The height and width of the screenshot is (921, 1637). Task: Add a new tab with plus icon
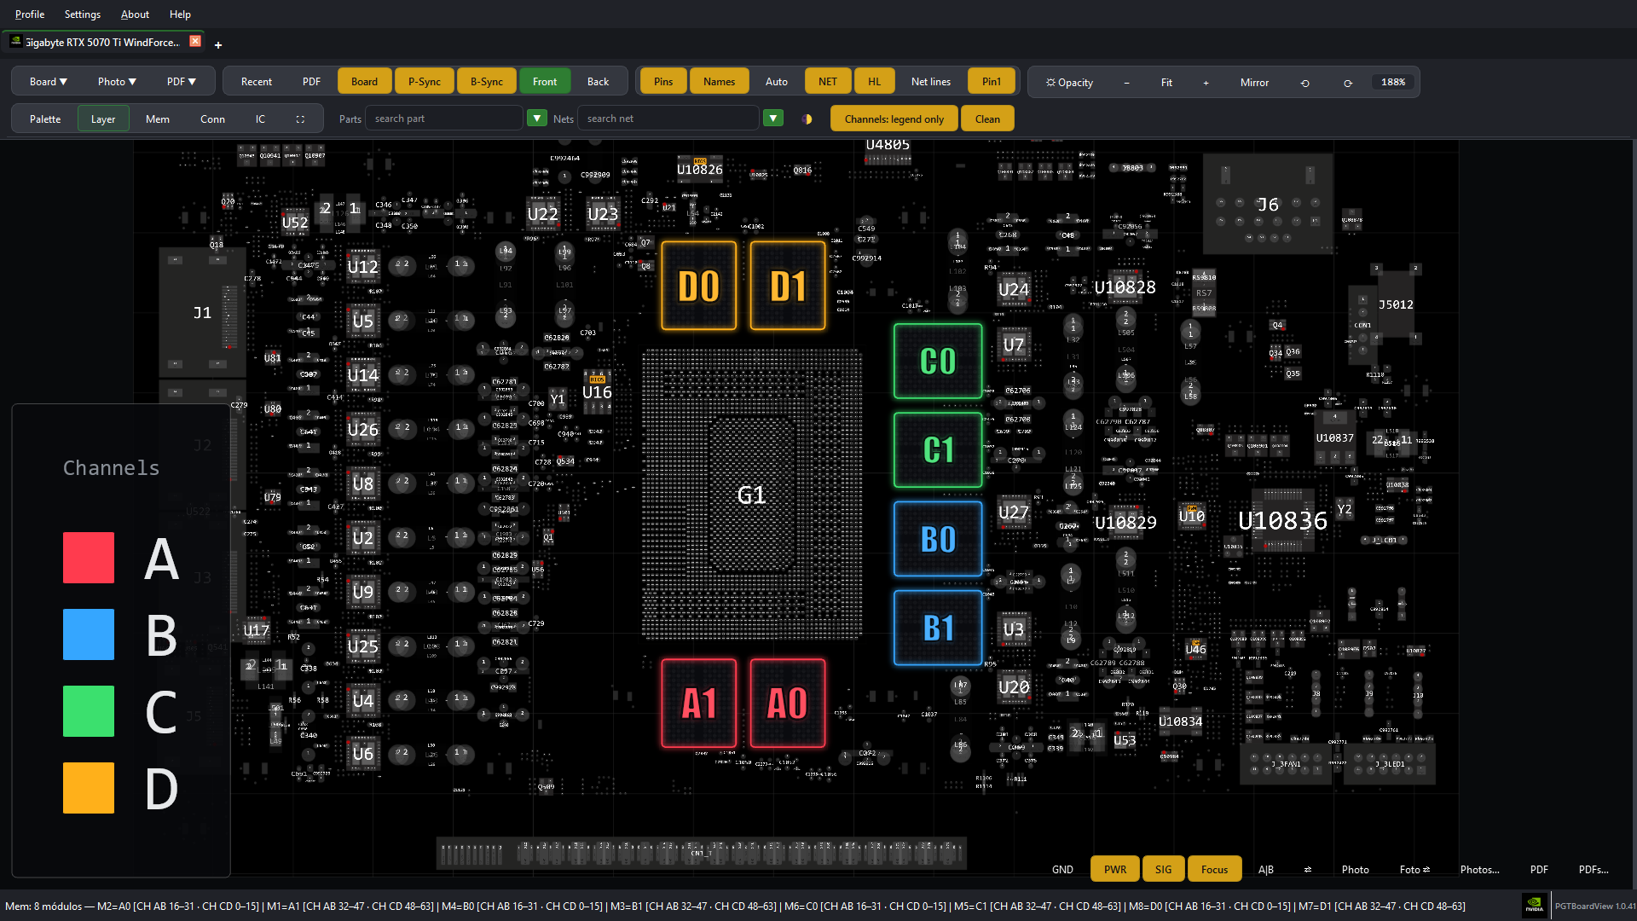tap(218, 44)
